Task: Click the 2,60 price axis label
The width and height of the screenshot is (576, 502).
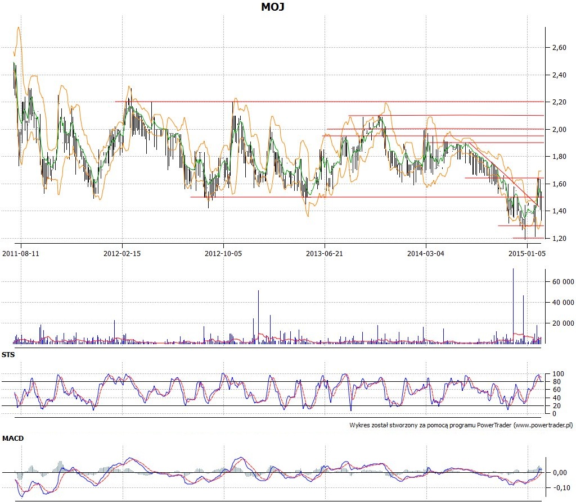Action: point(559,48)
